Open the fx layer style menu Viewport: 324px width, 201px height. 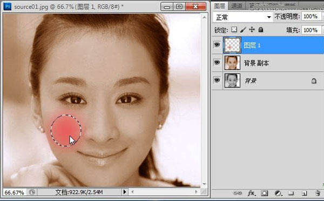[252, 193]
